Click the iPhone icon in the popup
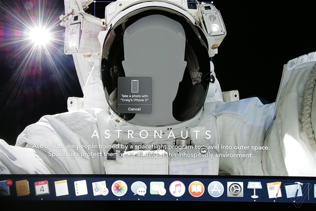Viewport: 316px width, 211px height. pos(134,85)
